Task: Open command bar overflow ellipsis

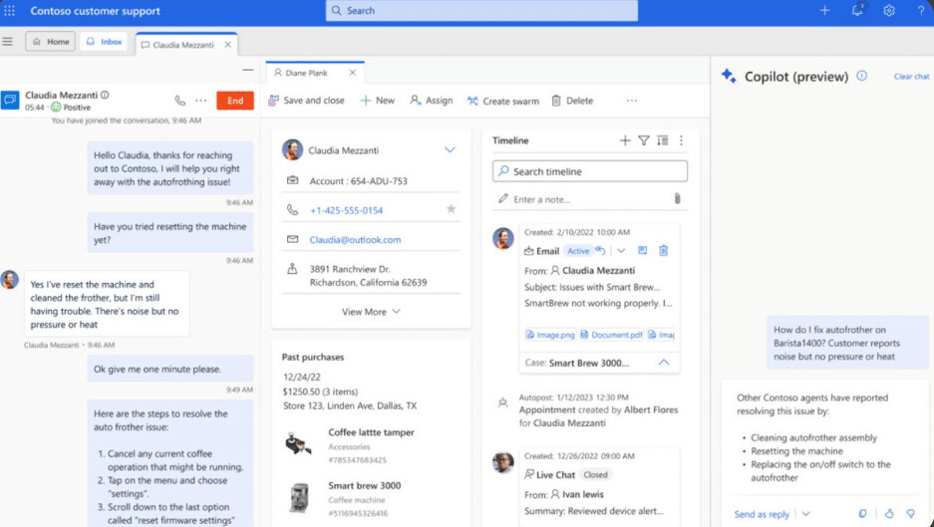Action: [x=632, y=101]
